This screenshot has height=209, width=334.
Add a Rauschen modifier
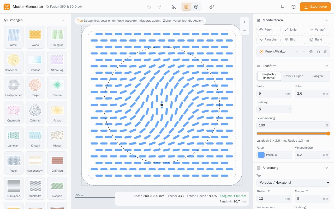(x=269, y=40)
